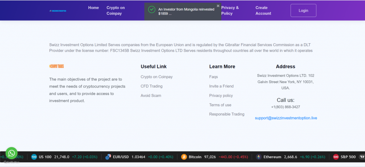Click the S&P 500 ticker icon

[336, 157]
